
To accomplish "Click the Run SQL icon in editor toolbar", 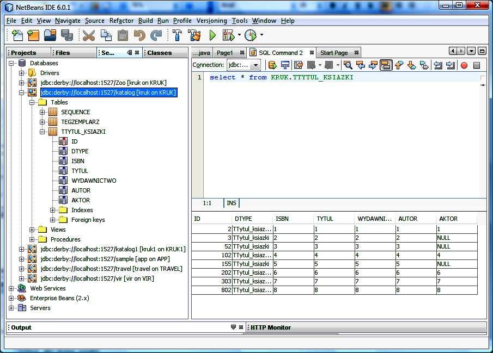I will tap(272, 65).
